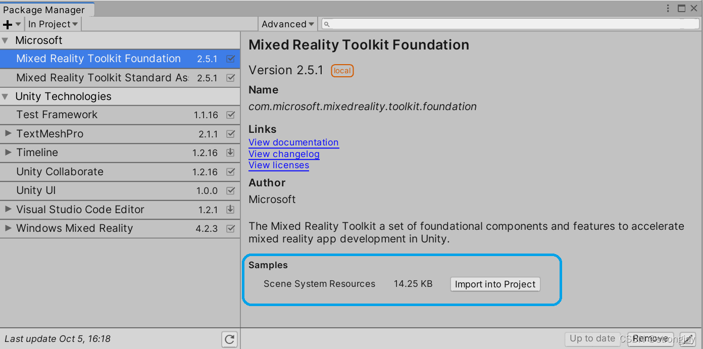Click download update icon beside Timeline
Image resolution: width=703 pixels, height=349 pixels.
coord(231,153)
